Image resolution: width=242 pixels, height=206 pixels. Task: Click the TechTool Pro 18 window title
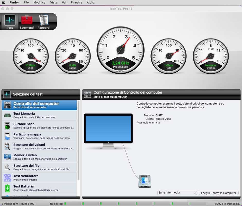point(121,9)
